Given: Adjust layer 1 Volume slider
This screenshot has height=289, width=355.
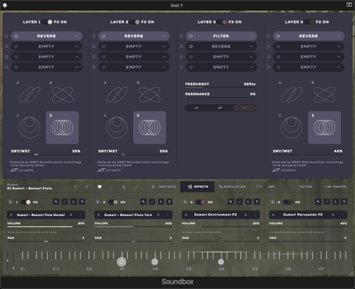Looking at the screenshot, I should tap(46, 227).
